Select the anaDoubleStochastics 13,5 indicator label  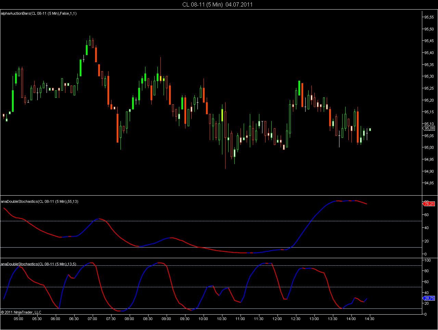39,264
